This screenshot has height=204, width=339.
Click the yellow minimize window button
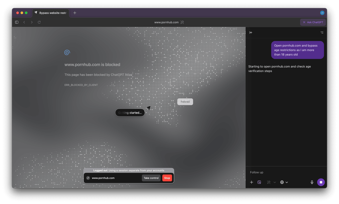tap(22, 13)
